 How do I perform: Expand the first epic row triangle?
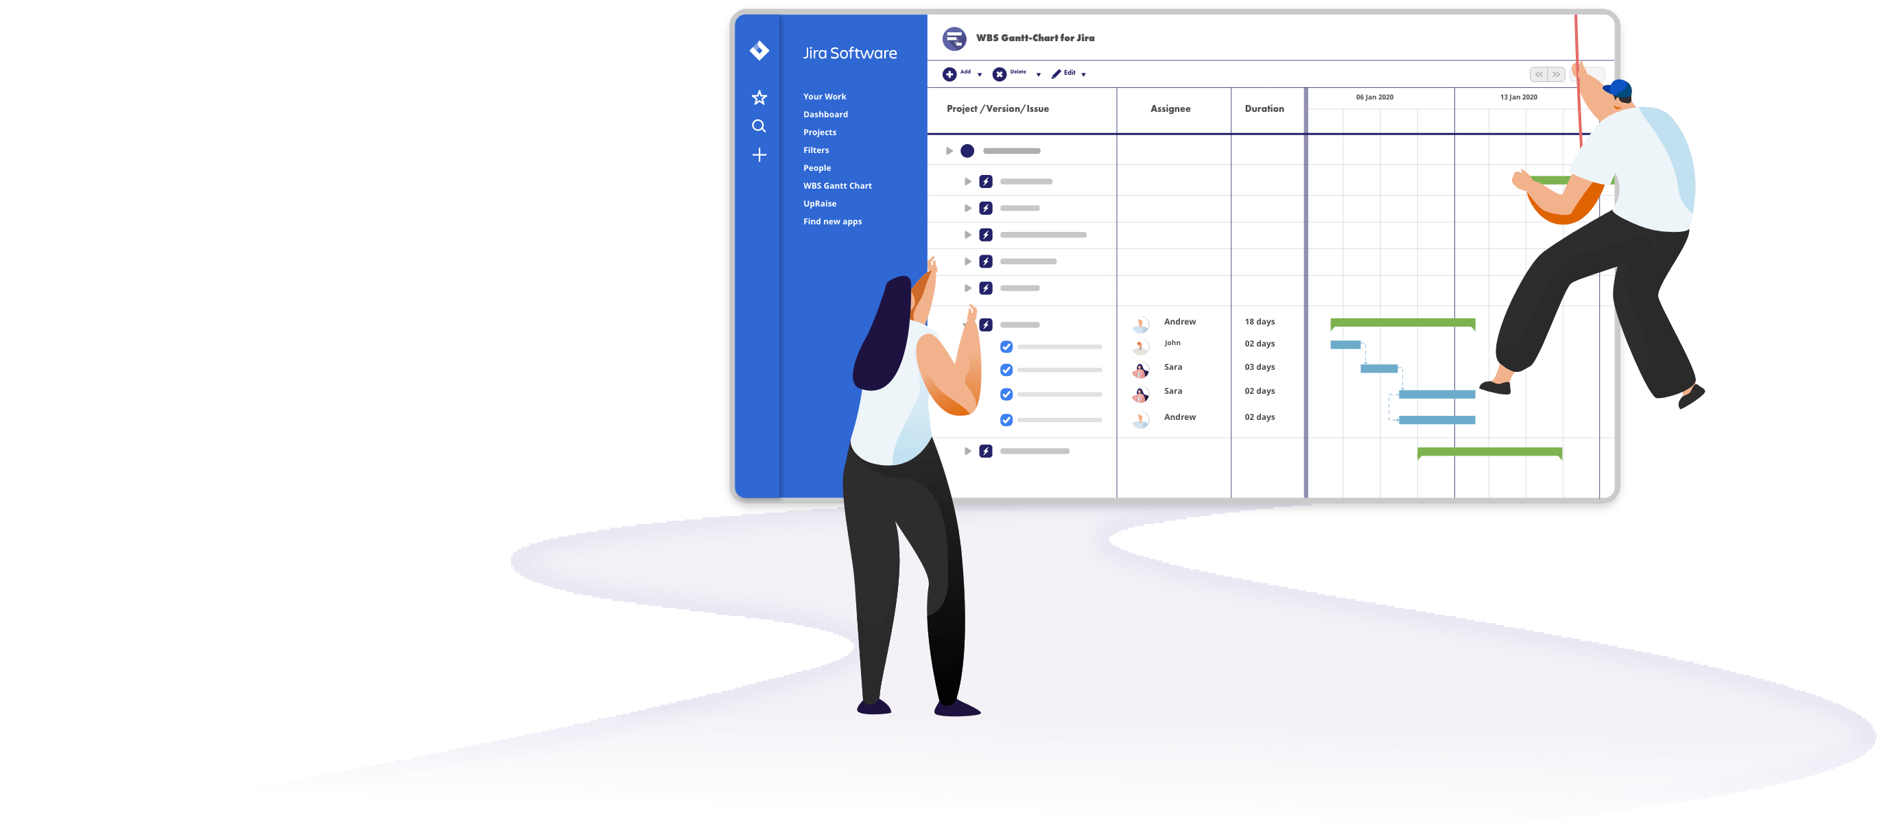pyautogui.click(x=967, y=181)
